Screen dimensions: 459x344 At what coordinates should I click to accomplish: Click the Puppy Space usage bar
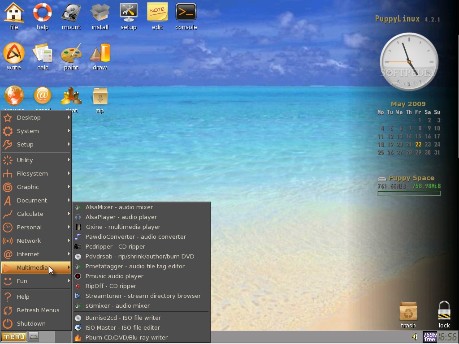tap(408, 193)
